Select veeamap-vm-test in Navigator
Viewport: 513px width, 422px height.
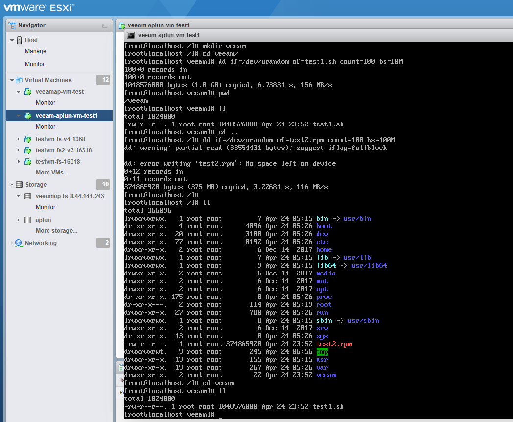[x=60, y=92]
